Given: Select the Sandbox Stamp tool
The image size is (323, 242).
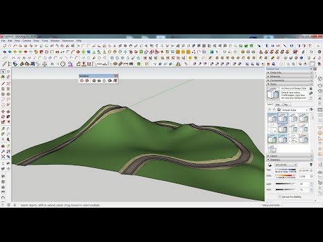Looking at the screenshot, I should click(99, 81).
